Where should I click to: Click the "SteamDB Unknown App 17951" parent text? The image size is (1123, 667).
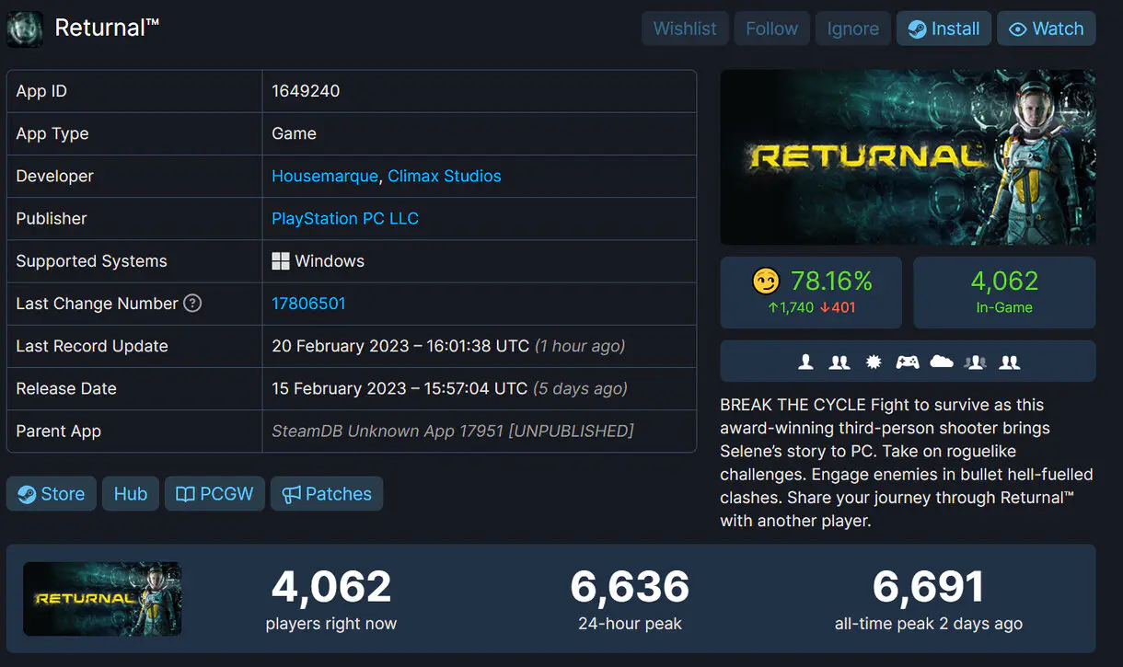(388, 431)
